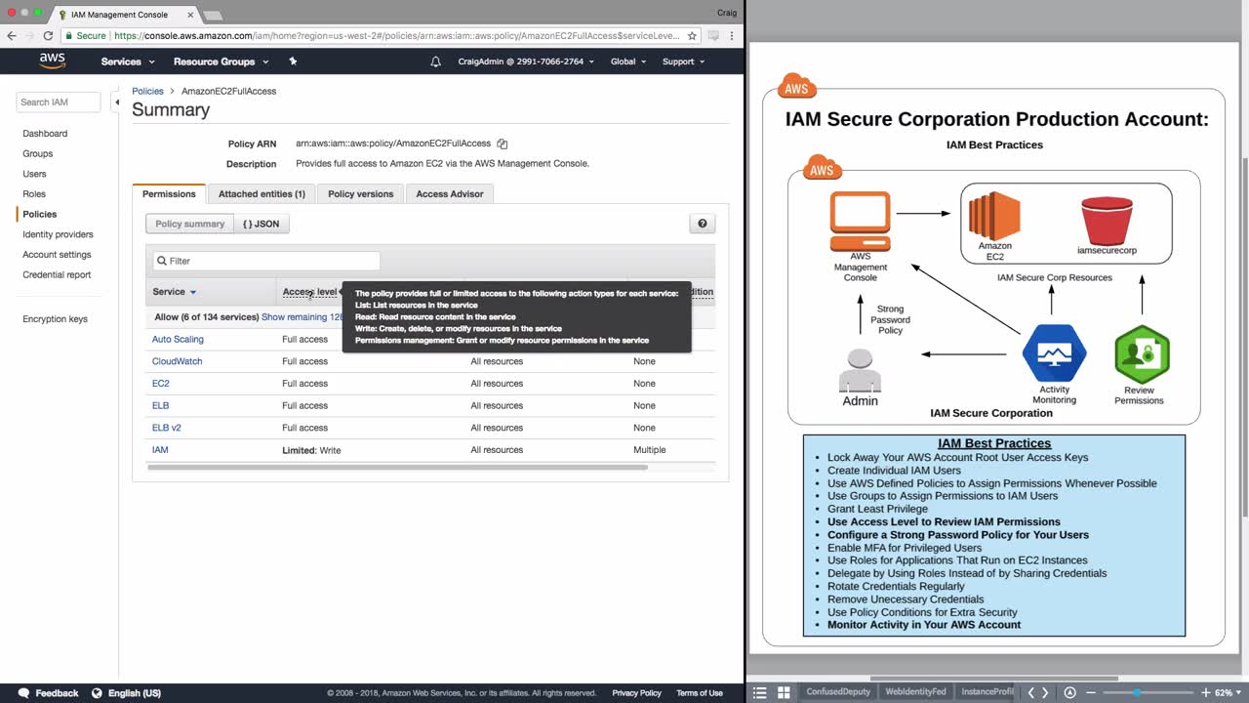
Task: Click the Auto Scaling service link
Action: coord(178,340)
